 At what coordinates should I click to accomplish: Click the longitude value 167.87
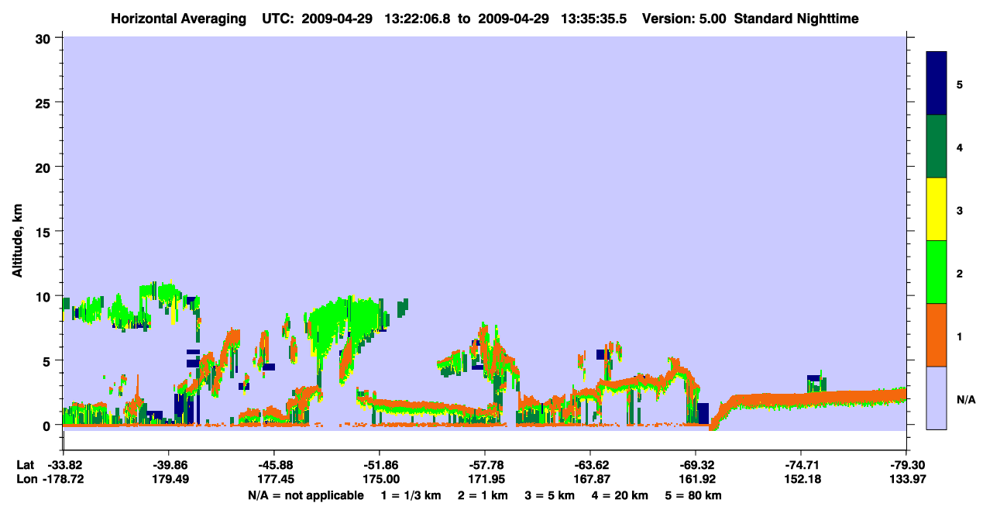pyautogui.click(x=590, y=480)
